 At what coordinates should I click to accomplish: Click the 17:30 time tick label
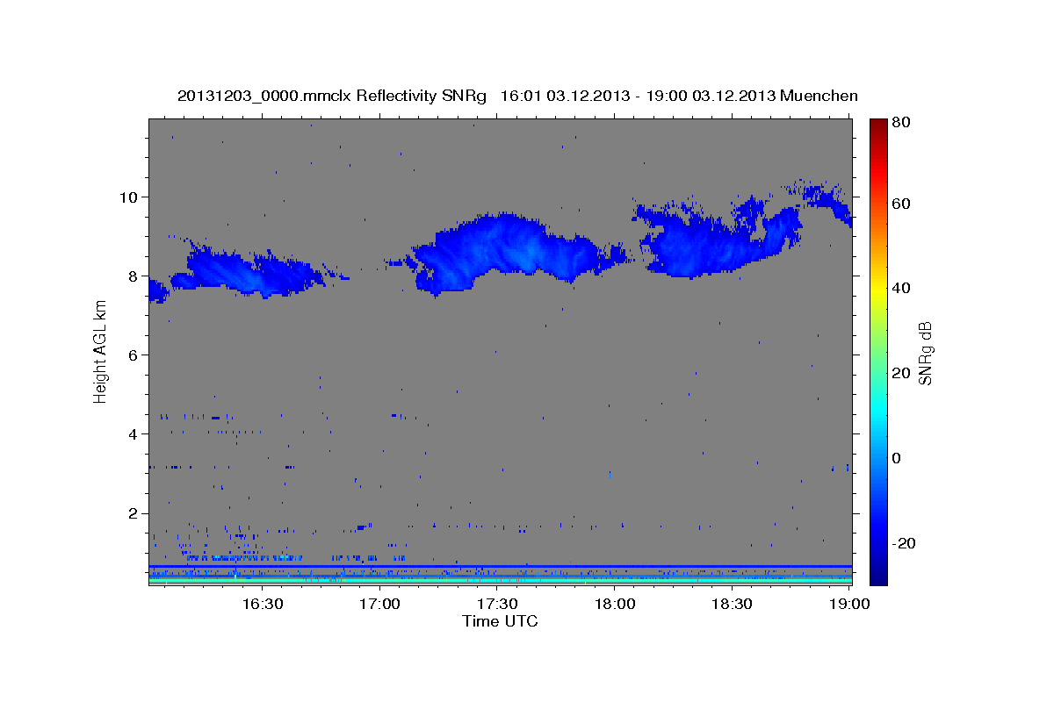[x=497, y=604]
